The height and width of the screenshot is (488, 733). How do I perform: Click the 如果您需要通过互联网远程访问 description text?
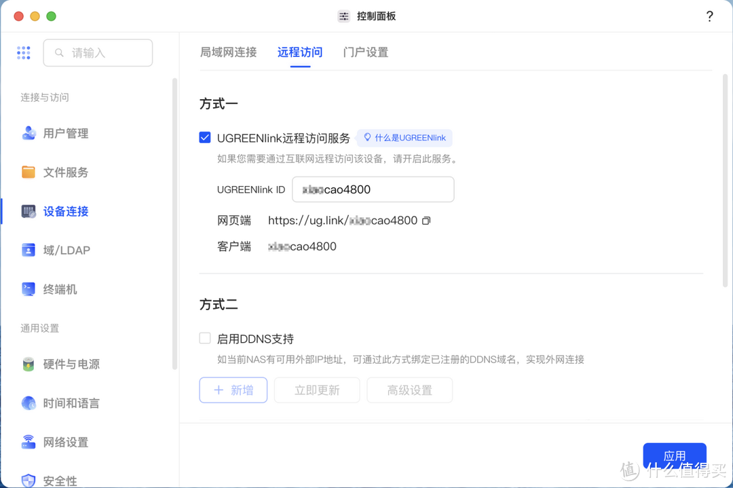click(337, 159)
